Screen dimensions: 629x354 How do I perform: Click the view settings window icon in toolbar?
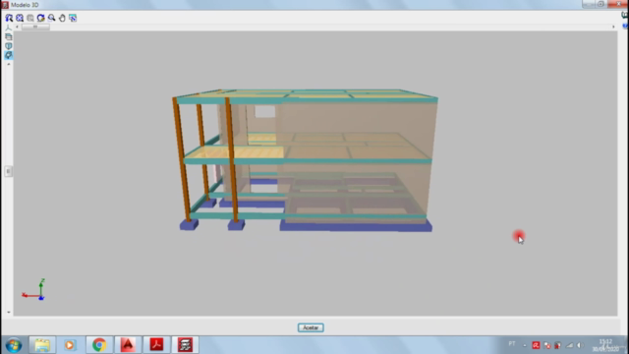click(73, 18)
